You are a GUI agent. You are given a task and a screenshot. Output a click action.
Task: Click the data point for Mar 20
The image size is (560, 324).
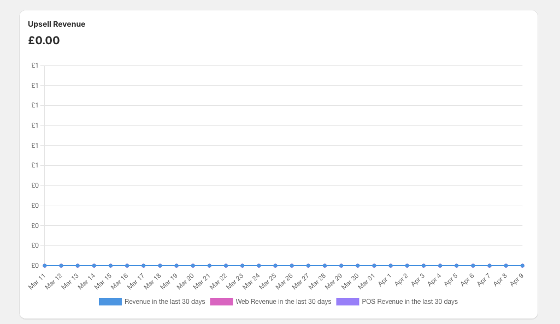click(193, 266)
